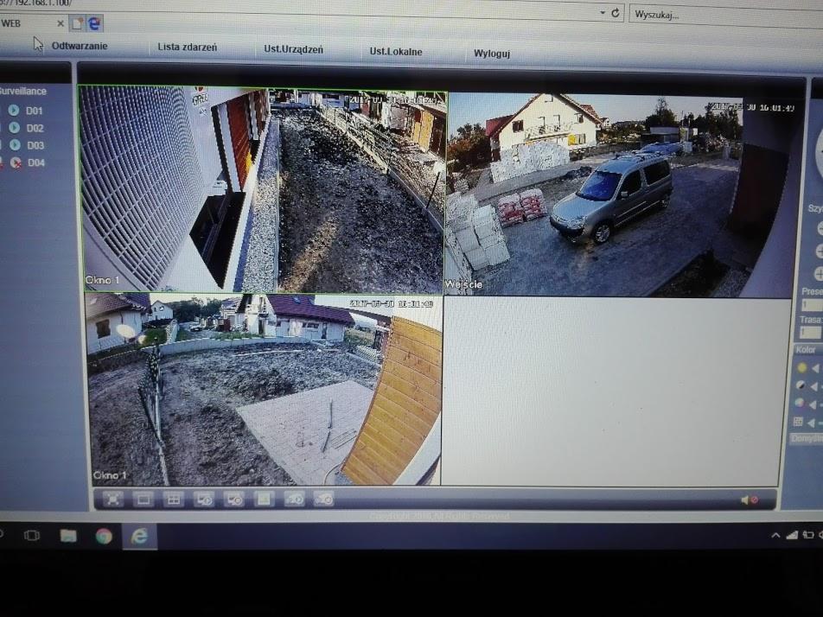Select the four-window grid layout
Viewport: 823px width, 617px height.
click(x=174, y=499)
